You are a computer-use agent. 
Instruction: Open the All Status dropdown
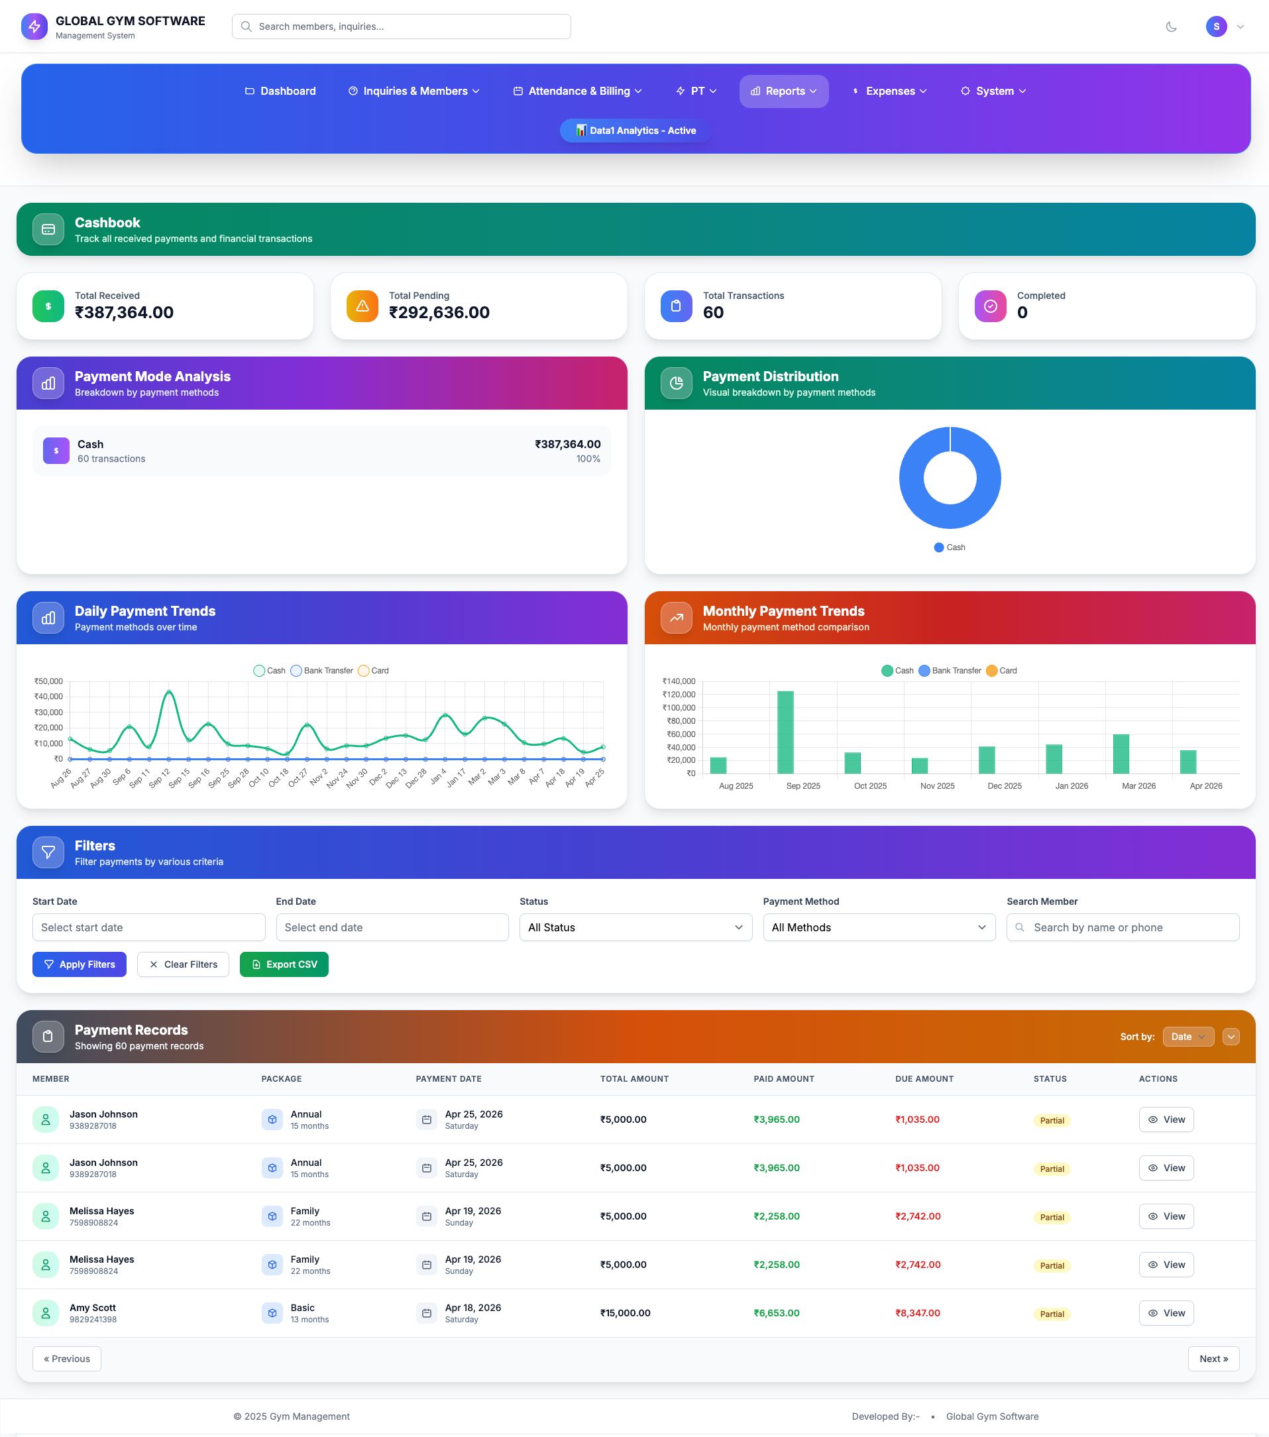coord(635,927)
